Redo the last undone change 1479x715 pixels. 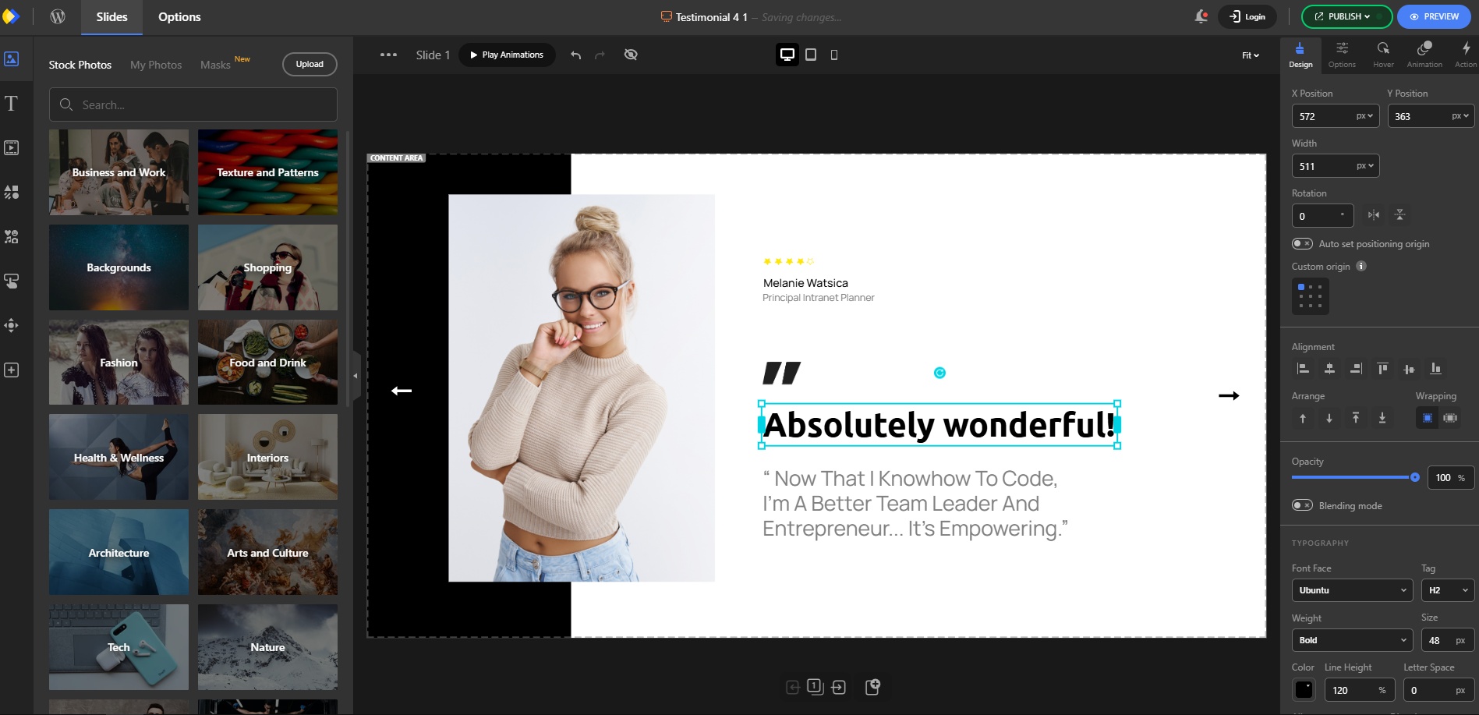(600, 55)
